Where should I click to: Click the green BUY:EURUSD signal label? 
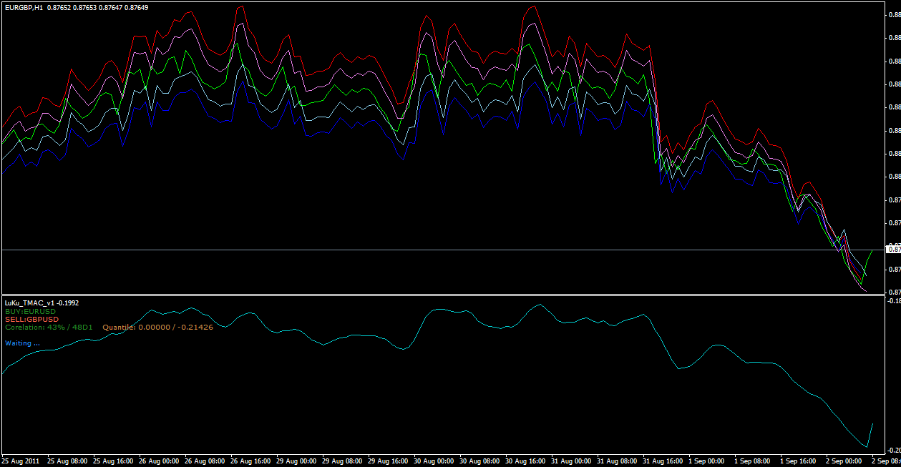coord(31,311)
